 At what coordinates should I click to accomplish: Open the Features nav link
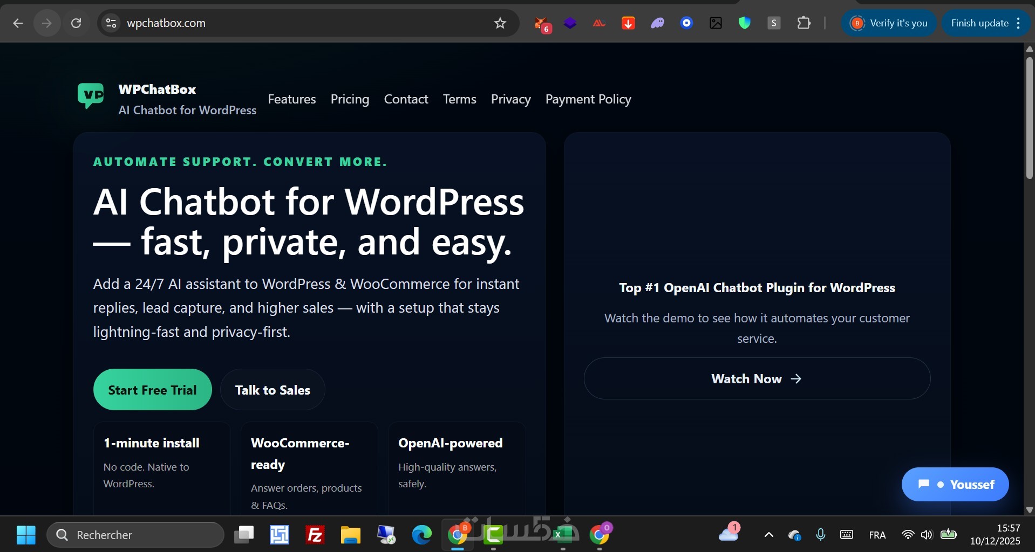[x=292, y=99]
